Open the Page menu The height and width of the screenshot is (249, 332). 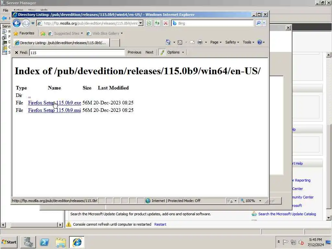(x=216, y=42)
